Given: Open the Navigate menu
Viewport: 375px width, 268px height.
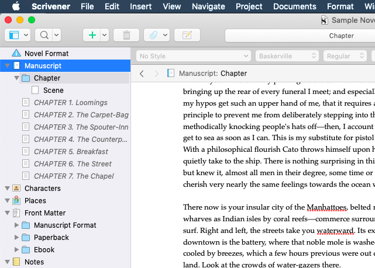Looking at the screenshot, I should (208, 6).
